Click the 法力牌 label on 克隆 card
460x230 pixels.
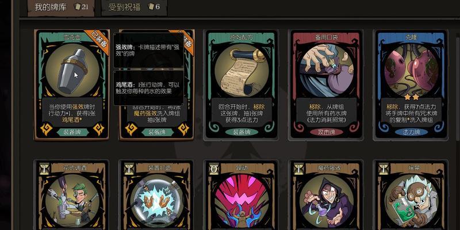tap(411, 132)
